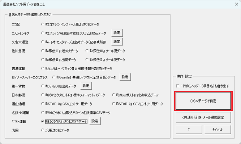Viewport: 241px width, 144px height.
Task: Click the セイノースーパーエクスプレス label
Action: (30, 77)
